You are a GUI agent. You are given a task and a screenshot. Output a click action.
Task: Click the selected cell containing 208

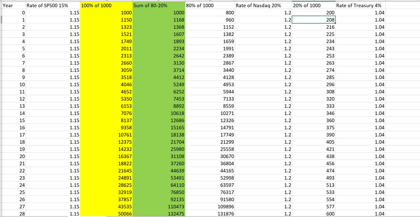point(313,20)
